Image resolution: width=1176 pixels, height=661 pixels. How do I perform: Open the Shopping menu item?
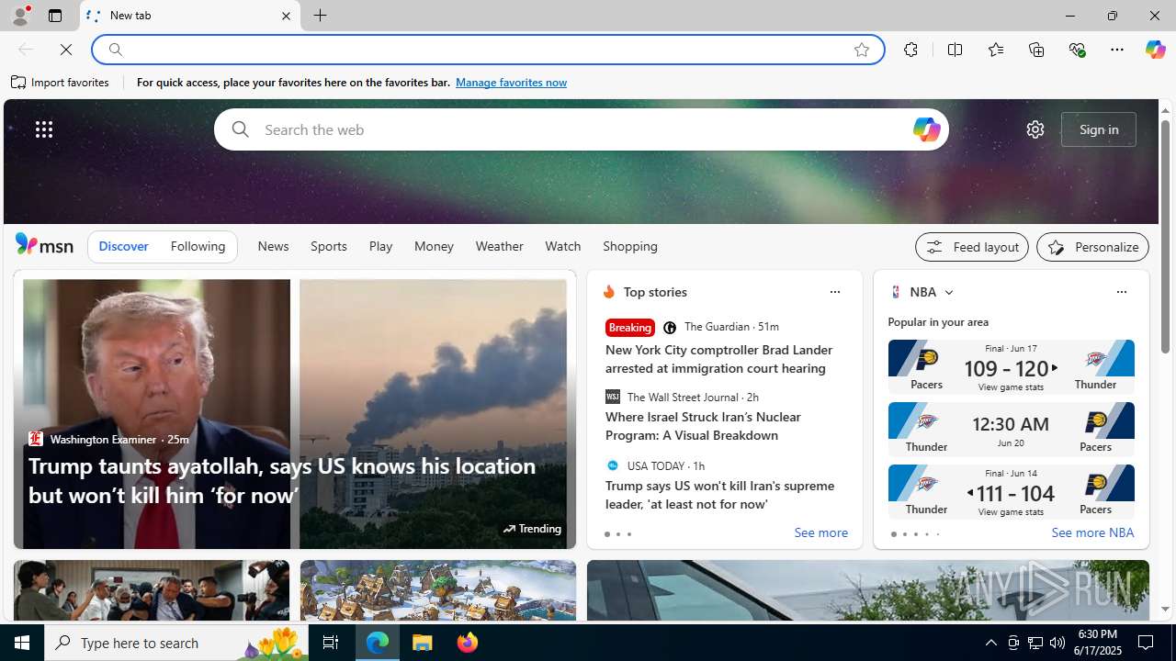point(630,247)
